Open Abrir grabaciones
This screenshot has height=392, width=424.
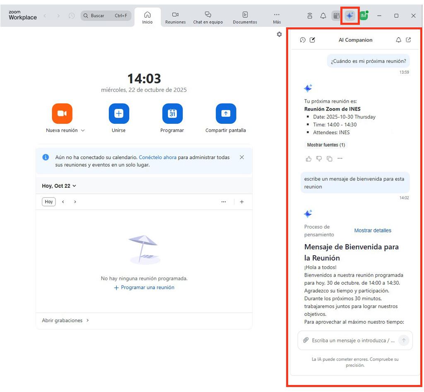coord(65,321)
